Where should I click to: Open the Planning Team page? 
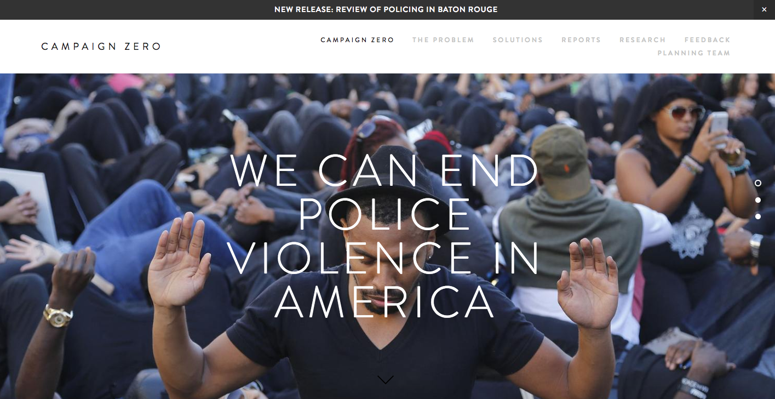click(694, 53)
